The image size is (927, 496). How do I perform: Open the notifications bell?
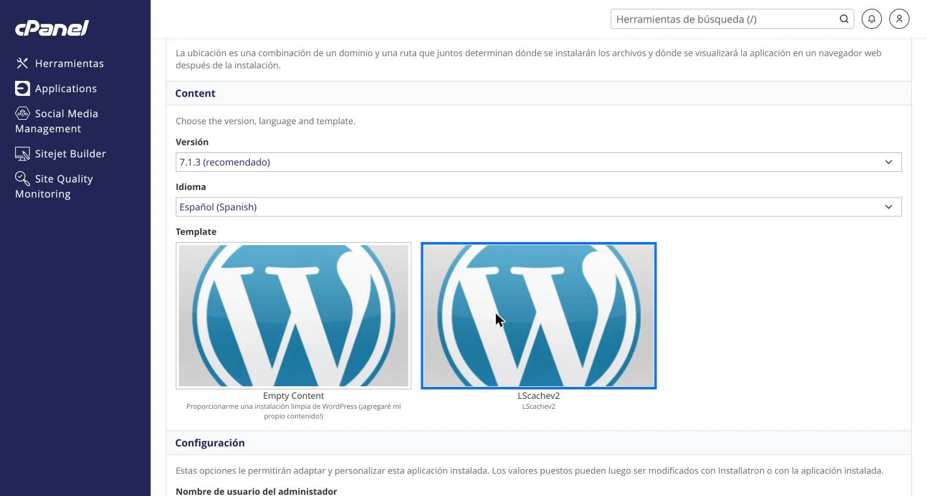(x=872, y=19)
